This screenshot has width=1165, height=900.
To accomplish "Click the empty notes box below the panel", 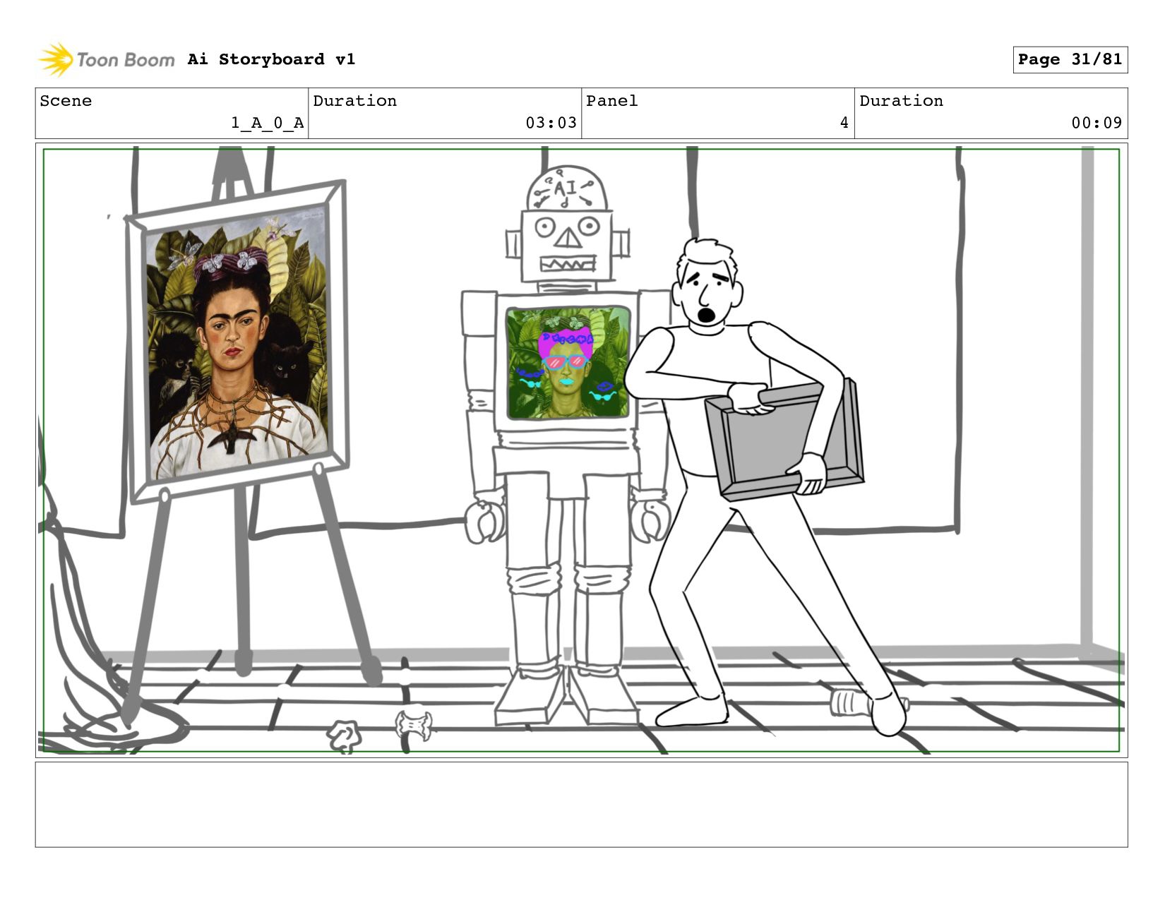I will 581,804.
